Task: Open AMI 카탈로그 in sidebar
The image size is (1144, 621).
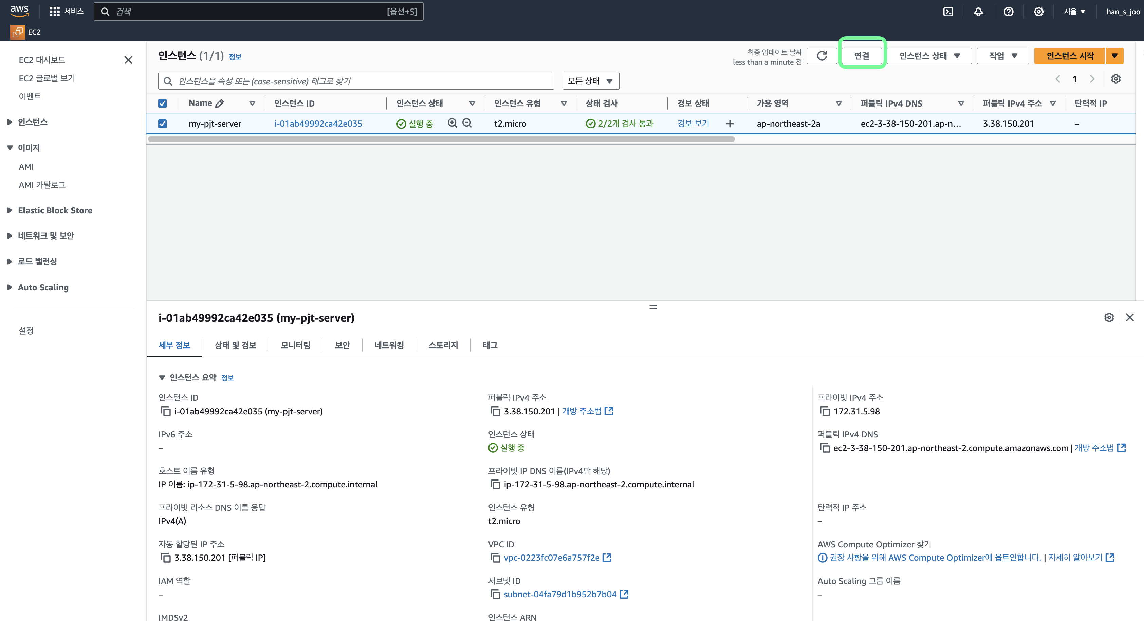Action: pos(42,185)
